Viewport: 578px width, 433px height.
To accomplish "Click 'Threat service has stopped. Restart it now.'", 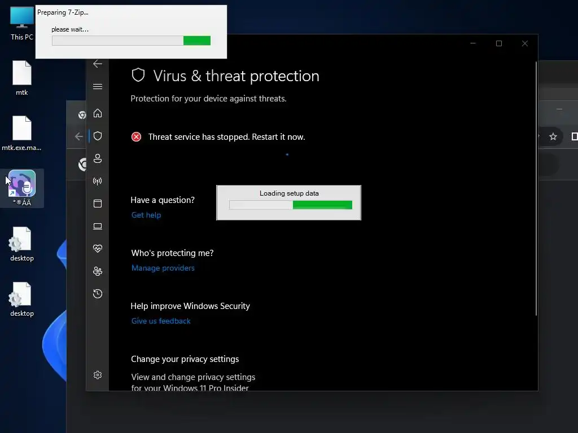I will 226,137.
